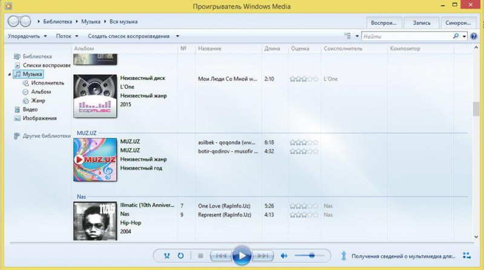This screenshot has height=270, width=484.
Task: Click the vertical scrollbar up arrow
Action: click(x=476, y=48)
